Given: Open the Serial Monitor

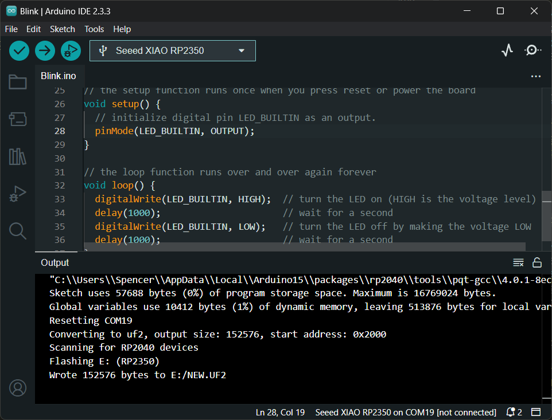Looking at the screenshot, I should click(x=532, y=50).
